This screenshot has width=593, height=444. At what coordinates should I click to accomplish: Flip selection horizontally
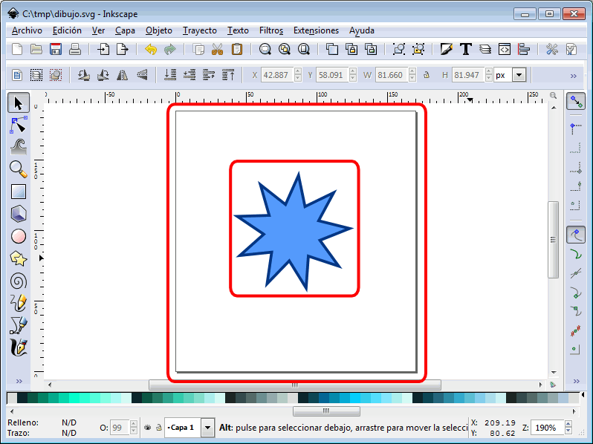point(122,75)
